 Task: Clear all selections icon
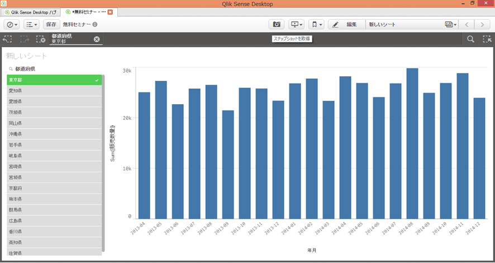coord(40,39)
